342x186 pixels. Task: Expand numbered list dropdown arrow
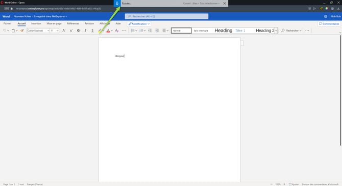coord(144,31)
